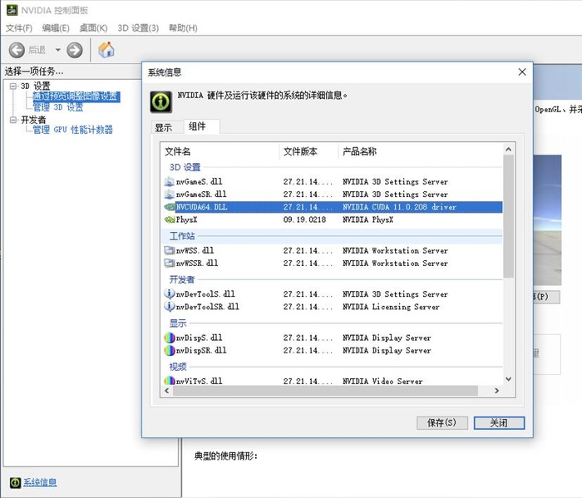Select 管理 GPU 性能计数器 tree item
This screenshot has height=498, width=582.
(73, 130)
